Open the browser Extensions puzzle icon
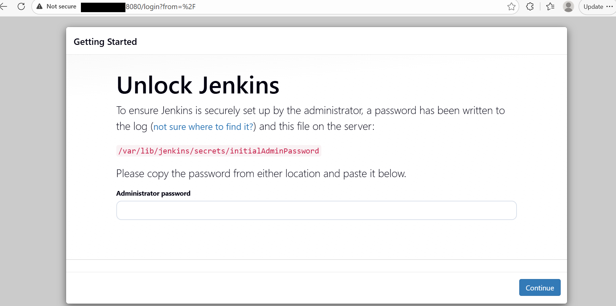The height and width of the screenshot is (306, 616). click(530, 6)
